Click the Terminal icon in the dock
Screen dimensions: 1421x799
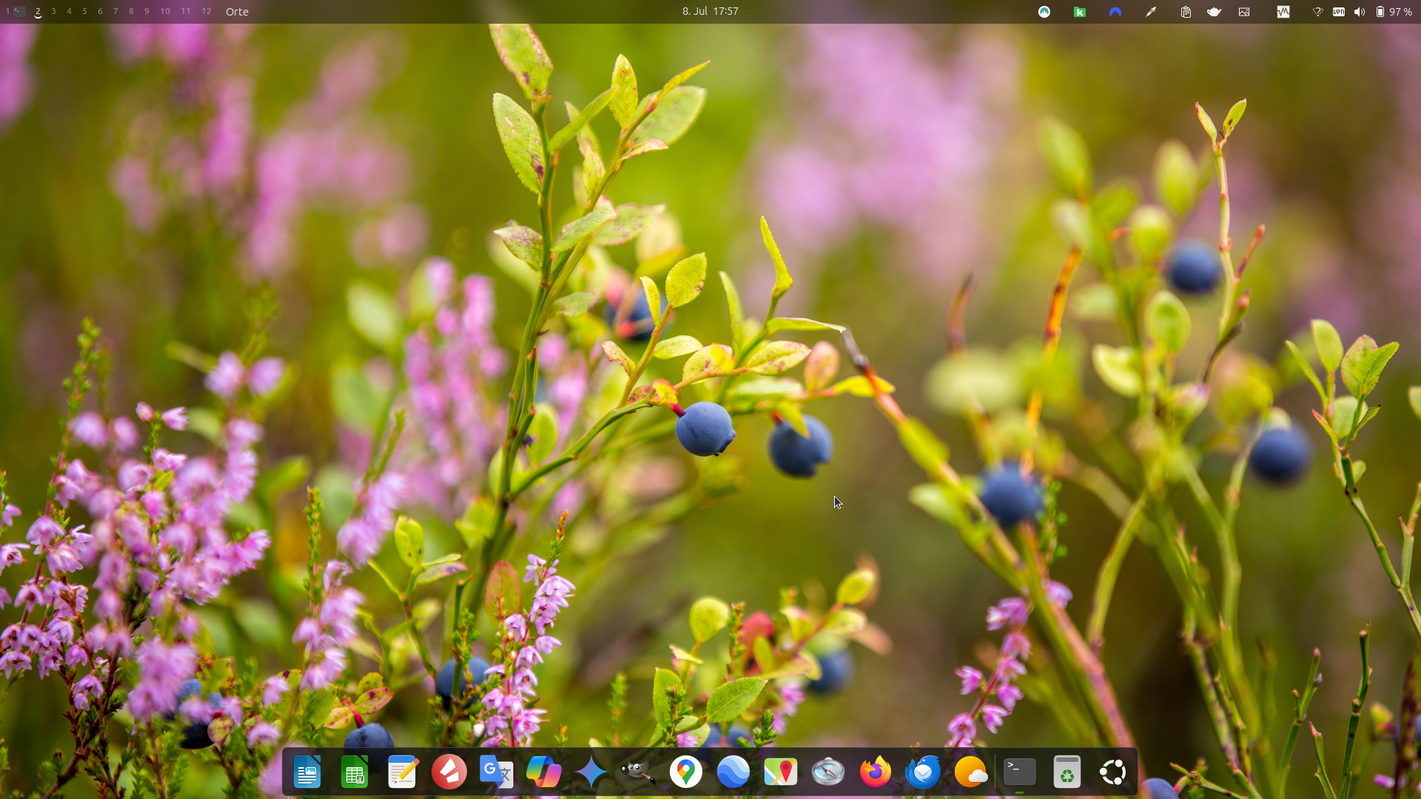coord(1019,772)
